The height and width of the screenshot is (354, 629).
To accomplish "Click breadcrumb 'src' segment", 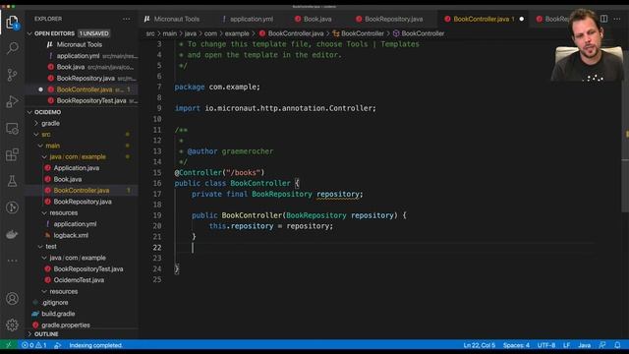I will [150, 33].
